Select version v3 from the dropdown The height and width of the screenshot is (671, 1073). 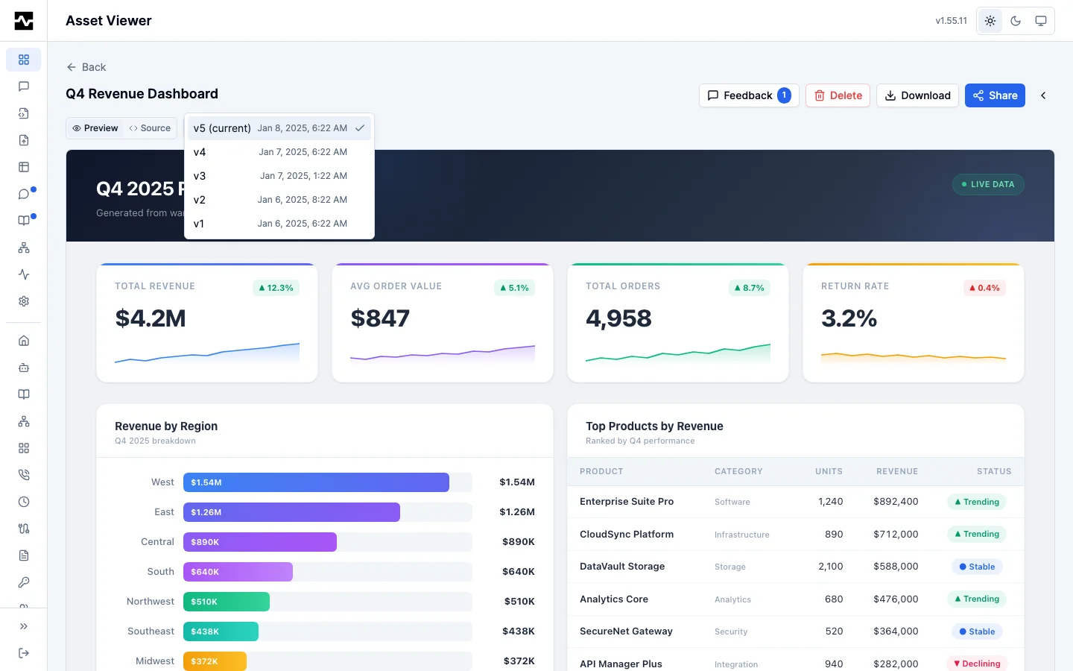point(279,176)
